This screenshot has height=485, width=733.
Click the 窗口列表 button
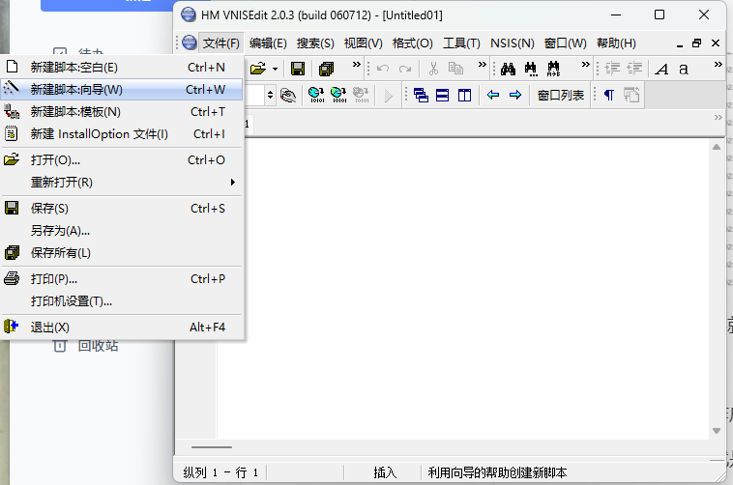click(561, 96)
